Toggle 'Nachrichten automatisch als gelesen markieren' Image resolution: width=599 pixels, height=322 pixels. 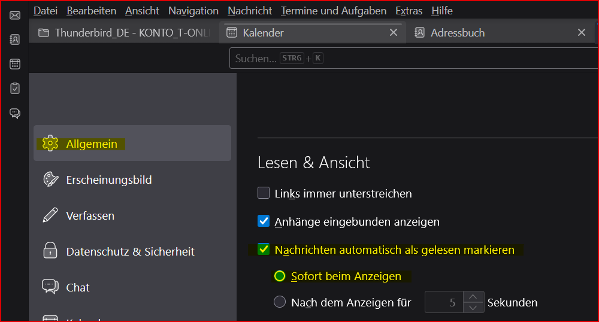264,250
